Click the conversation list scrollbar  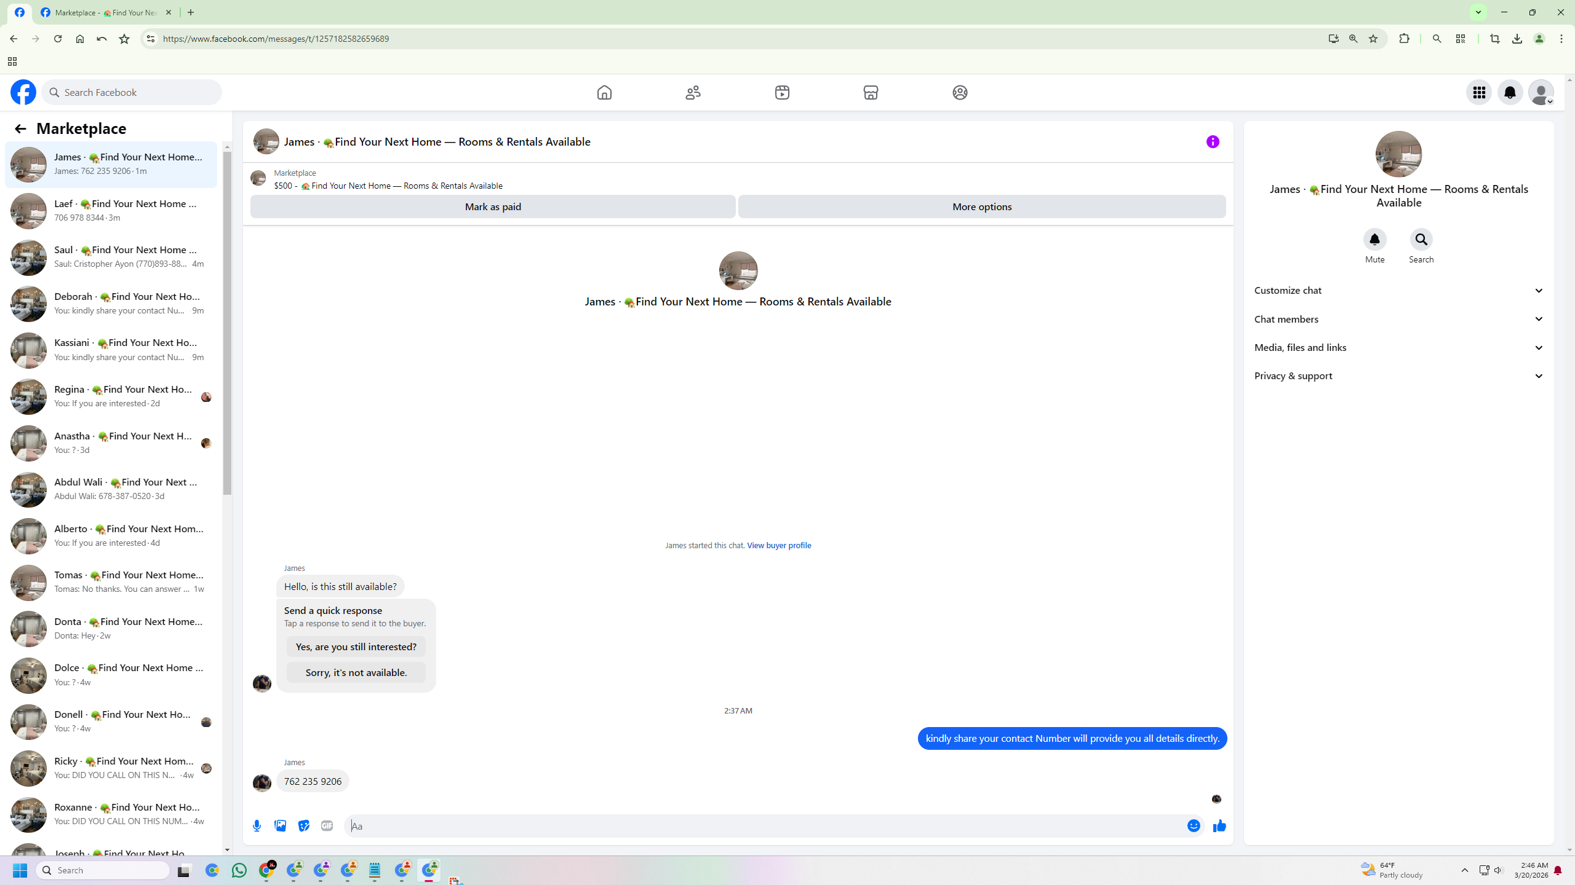coord(227,323)
